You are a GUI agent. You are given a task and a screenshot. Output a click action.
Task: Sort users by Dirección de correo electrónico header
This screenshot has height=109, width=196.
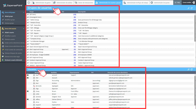pos(118,72)
